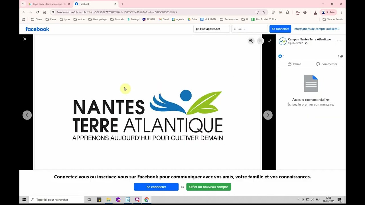Open the Lycee bookmark folder

(65, 19)
